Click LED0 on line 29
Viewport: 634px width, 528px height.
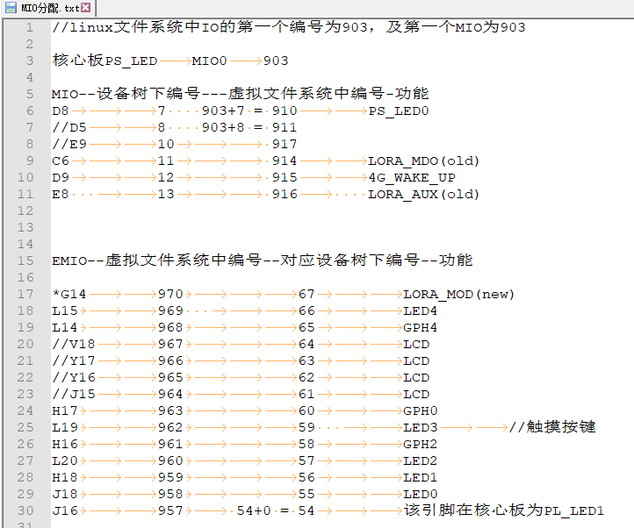[x=420, y=494]
